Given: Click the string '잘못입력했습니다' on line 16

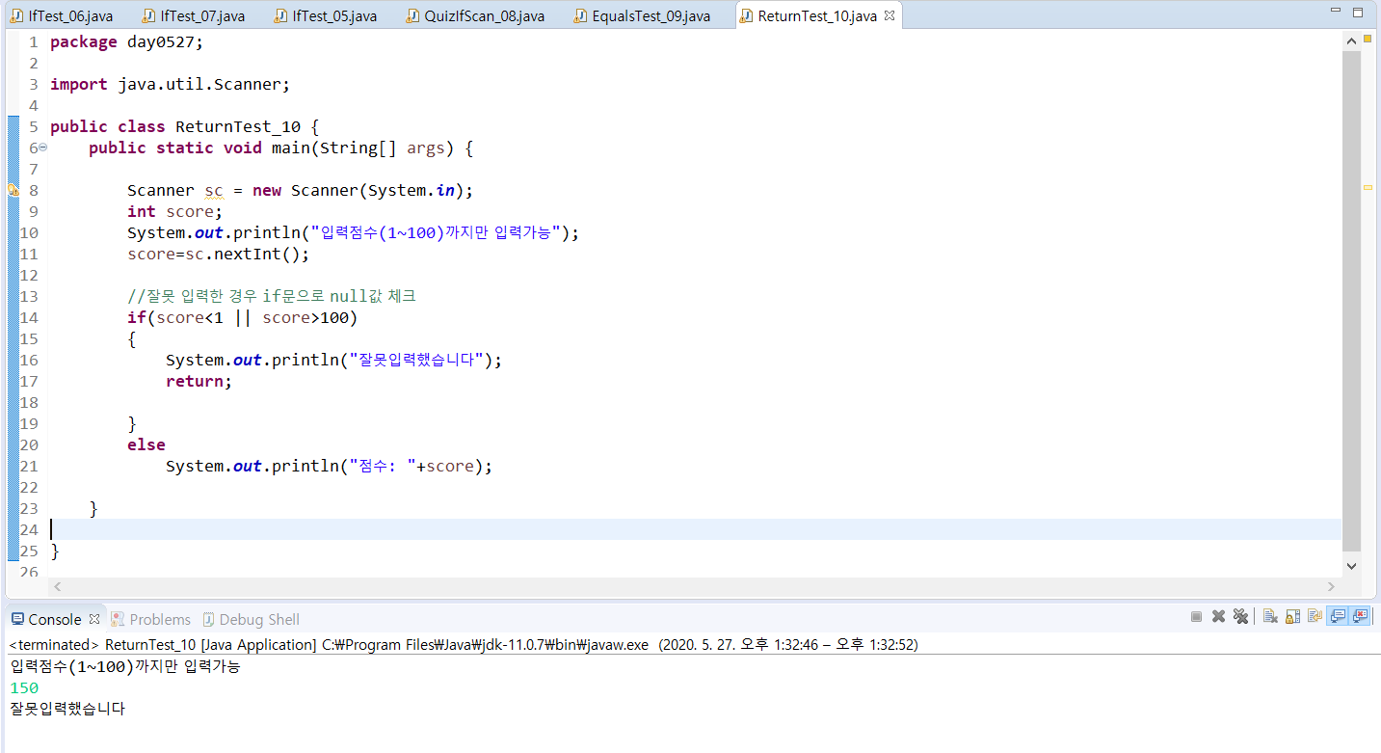Looking at the screenshot, I should (416, 361).
